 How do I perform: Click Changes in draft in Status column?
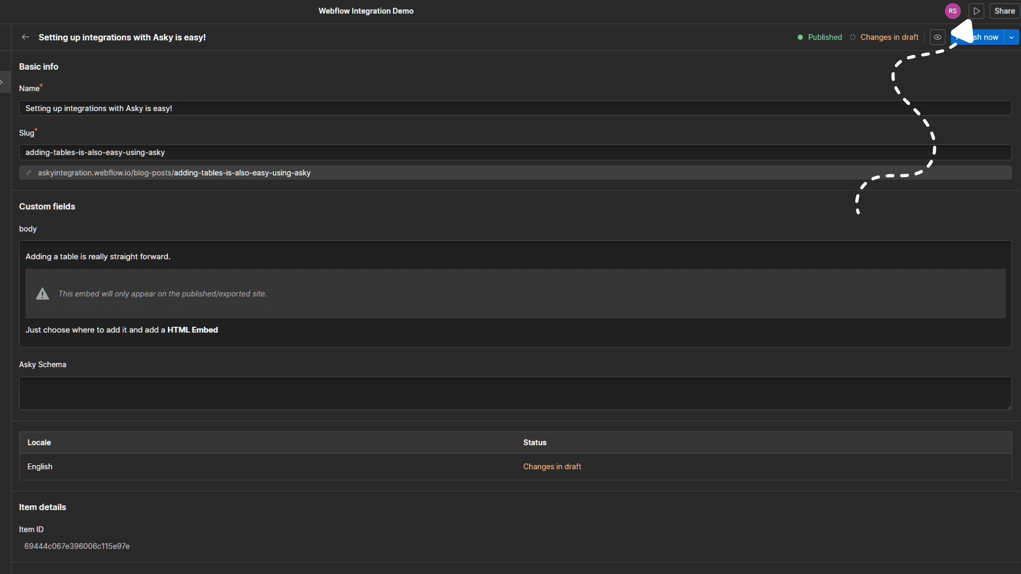click(x=552, y=467)
